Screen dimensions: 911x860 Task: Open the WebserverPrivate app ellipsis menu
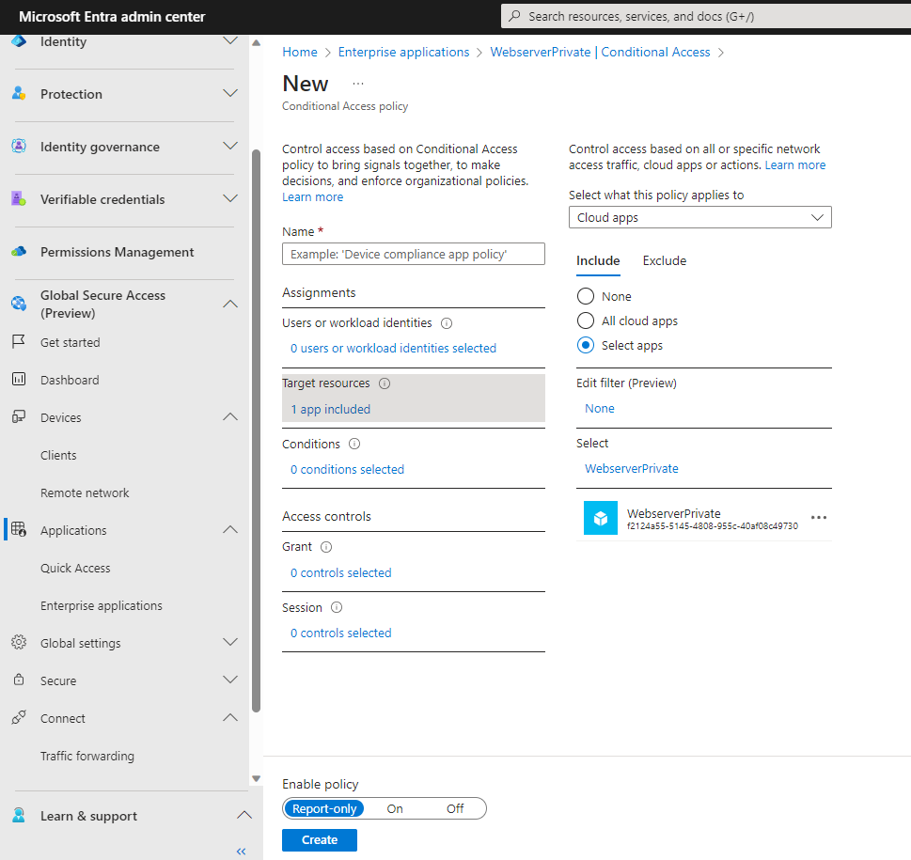pyautogui.click(x=818, y=518)
